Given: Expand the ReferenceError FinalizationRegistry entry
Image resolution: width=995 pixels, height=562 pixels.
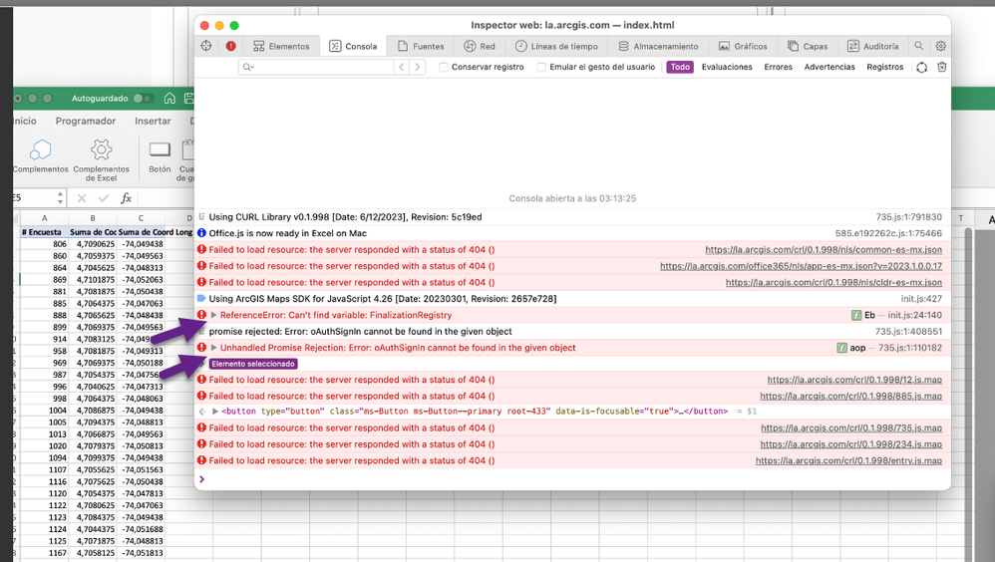Looking at the screenshot, I should point(213,316).
